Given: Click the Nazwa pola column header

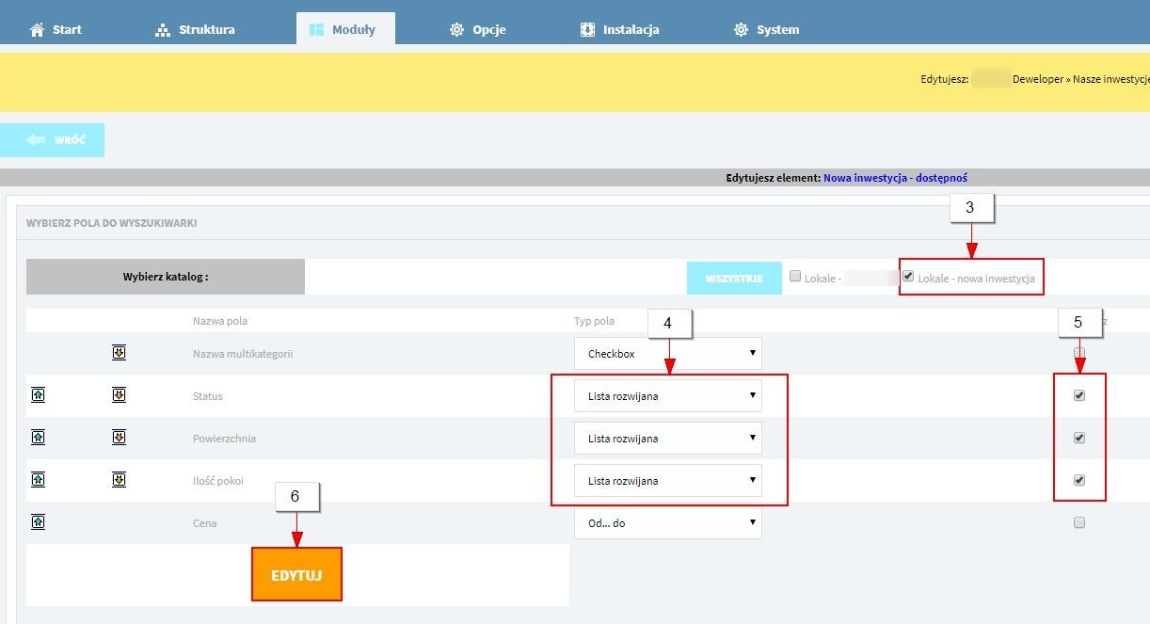Looking at the screenshot, I should tap(219, 322).
